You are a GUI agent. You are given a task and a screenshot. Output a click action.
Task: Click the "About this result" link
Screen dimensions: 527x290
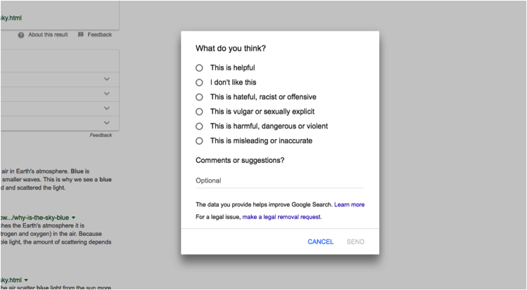(x=49, y=34)
